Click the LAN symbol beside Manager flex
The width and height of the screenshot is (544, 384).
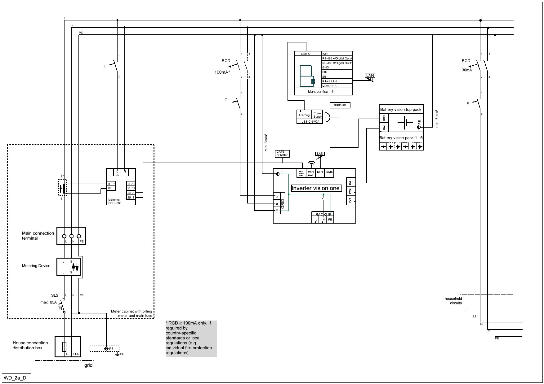click(x=370, y=76)
